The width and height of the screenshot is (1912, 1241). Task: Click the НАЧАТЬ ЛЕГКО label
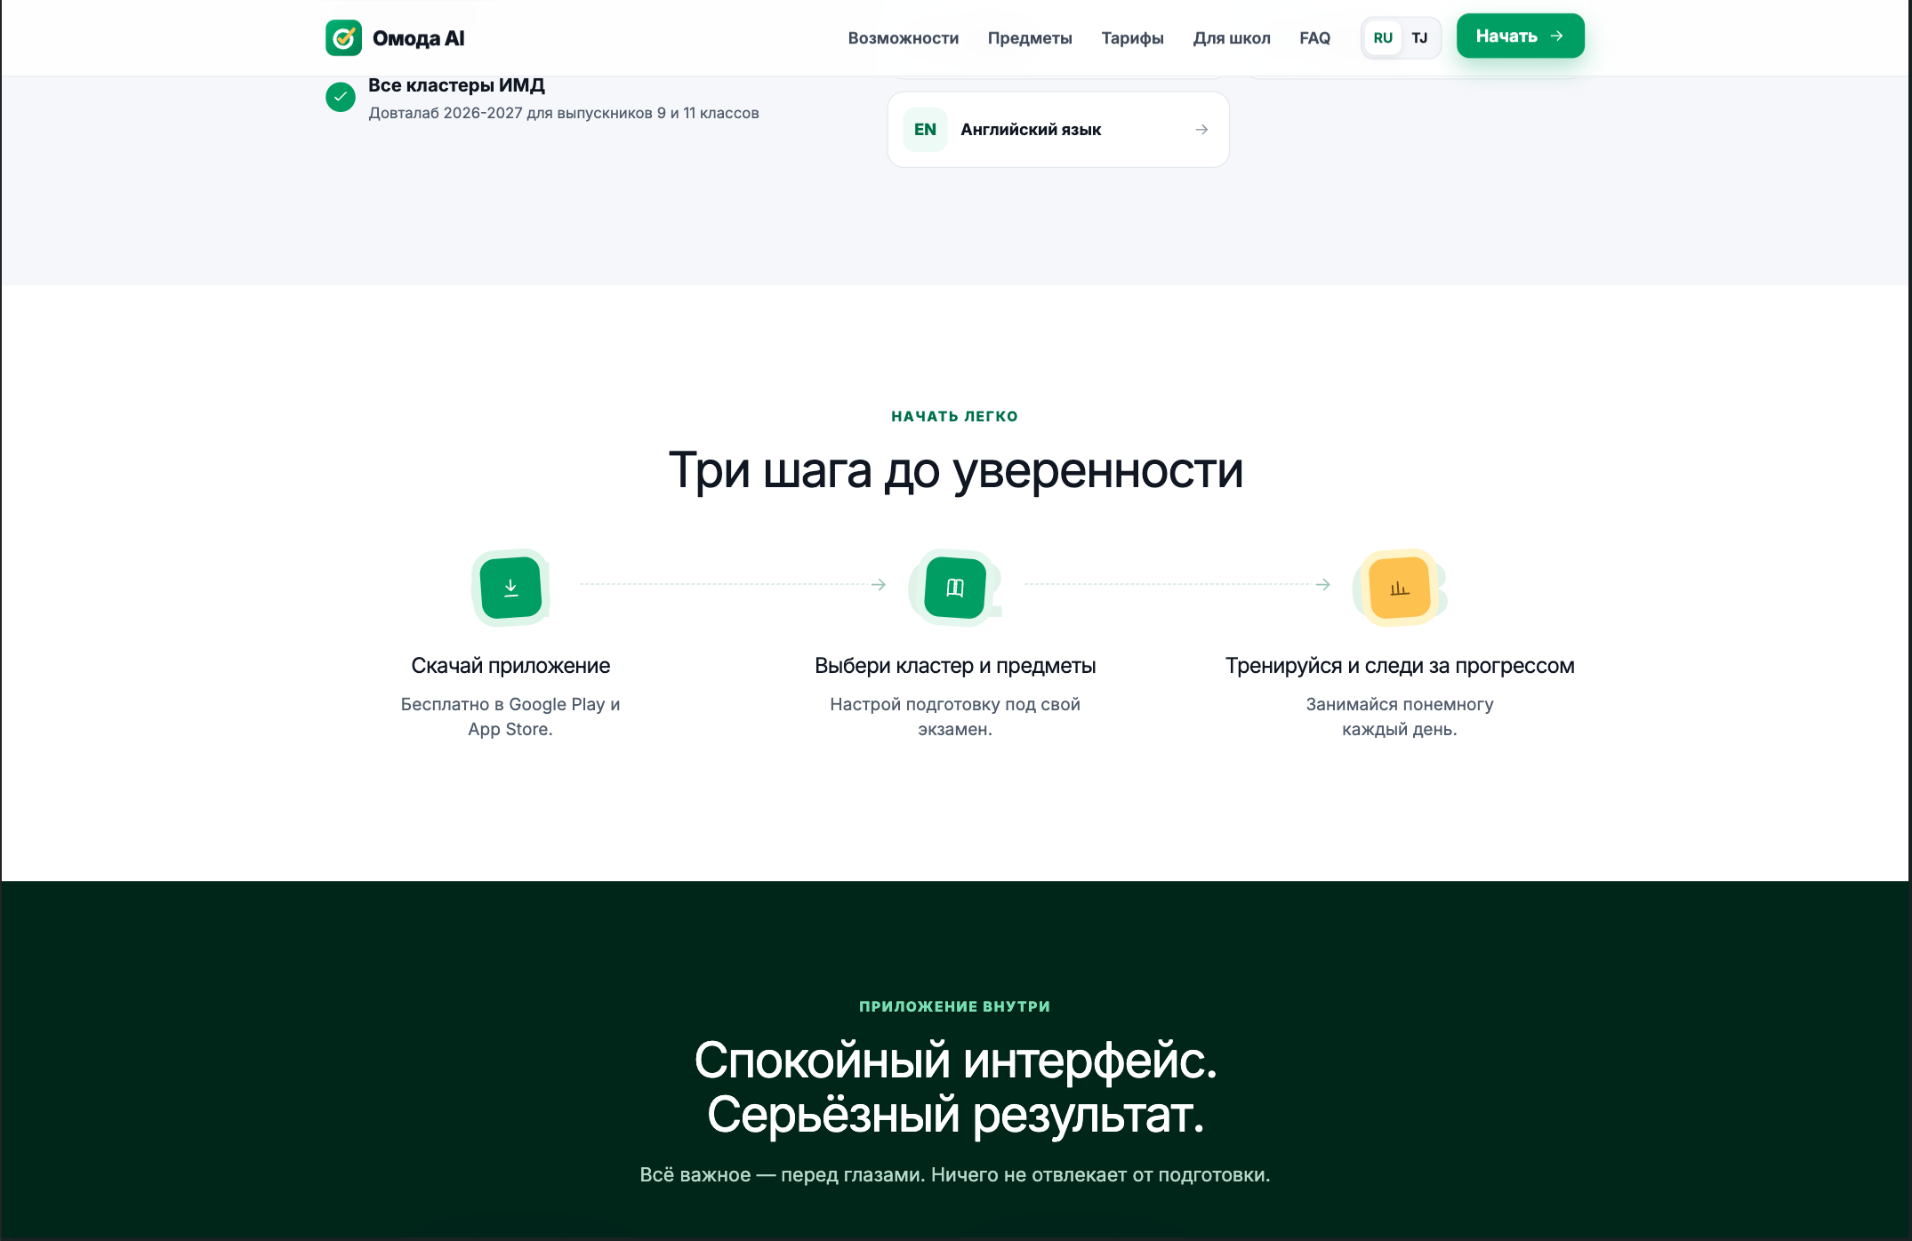click(x=955, y=416)
